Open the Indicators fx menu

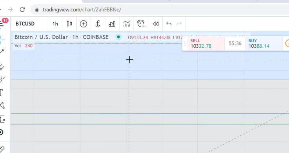coord(98,24)
